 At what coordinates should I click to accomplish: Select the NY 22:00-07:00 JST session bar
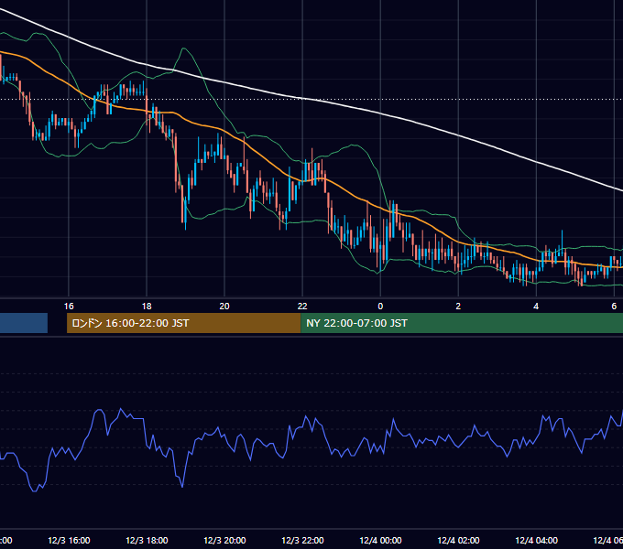(x=462, y=323)
